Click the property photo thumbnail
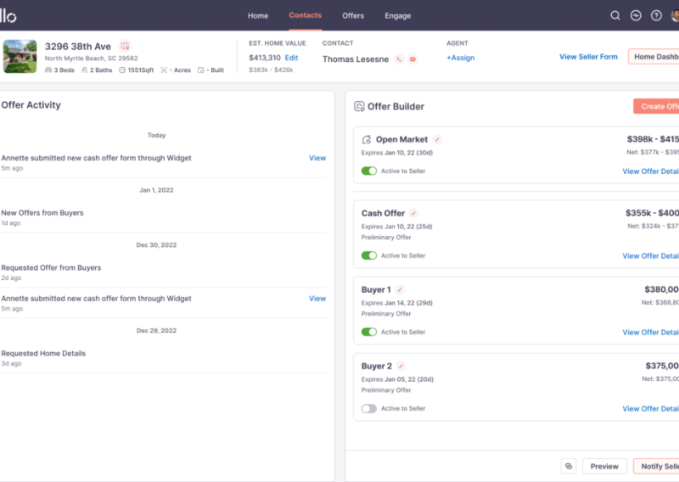Viewport: 679px width, 482px height. (20, 56)
